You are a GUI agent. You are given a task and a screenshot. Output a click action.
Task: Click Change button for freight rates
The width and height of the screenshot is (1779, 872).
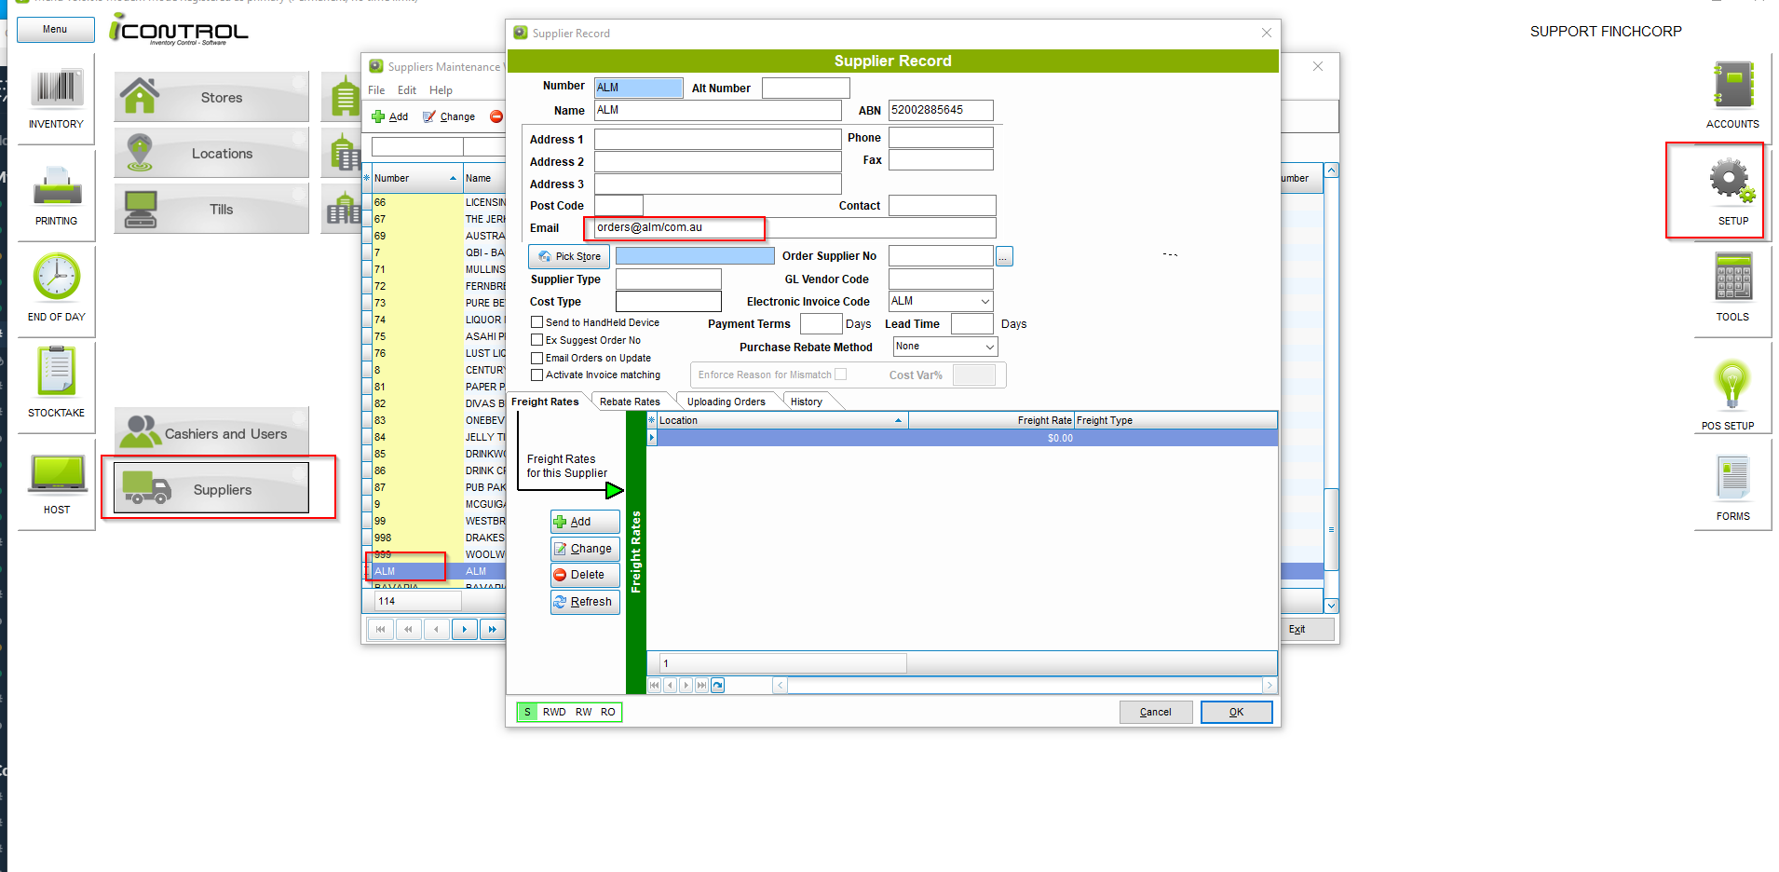[585, 549]
